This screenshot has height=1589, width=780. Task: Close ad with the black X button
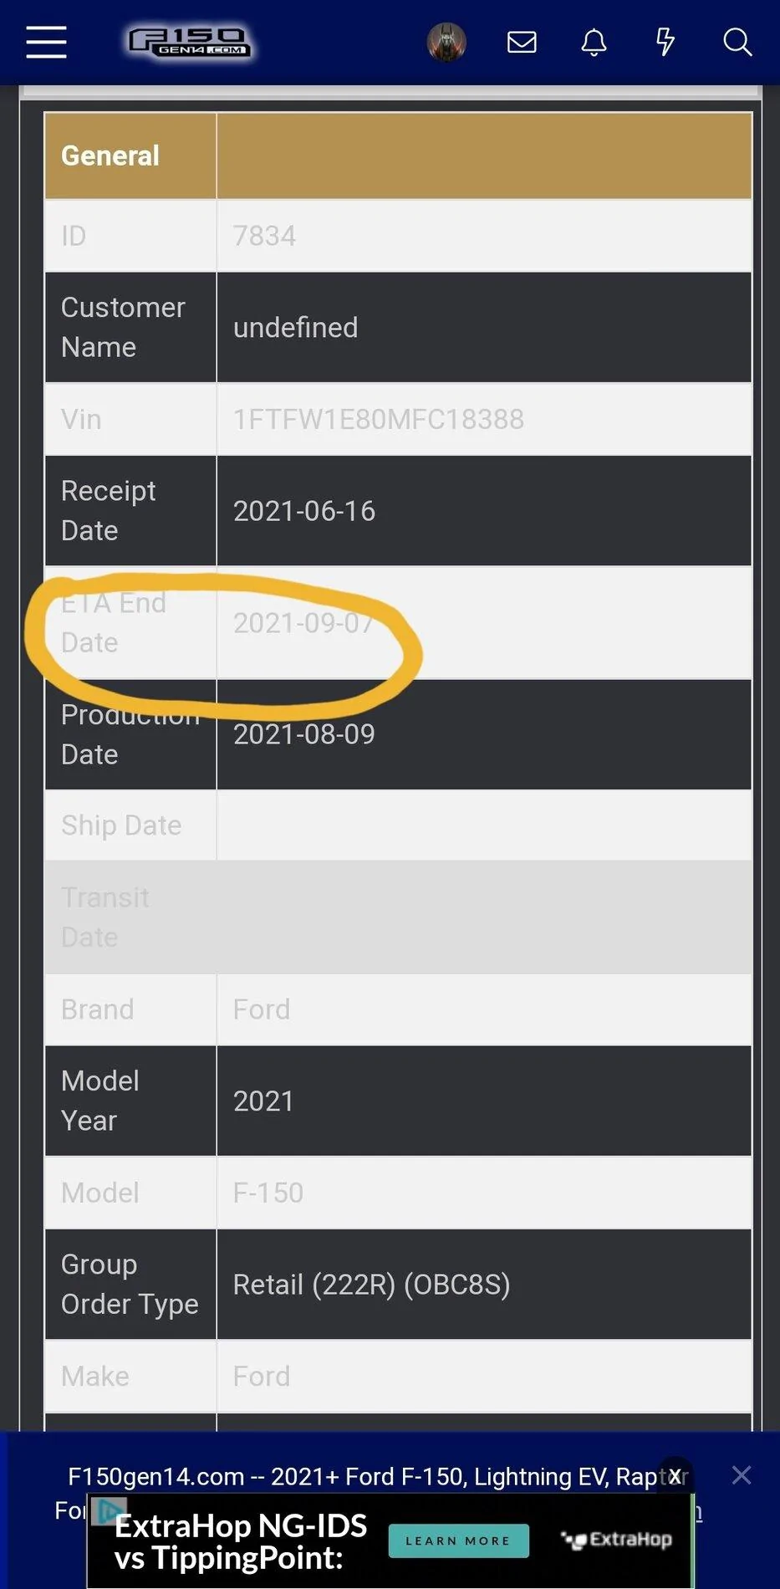675,1477
